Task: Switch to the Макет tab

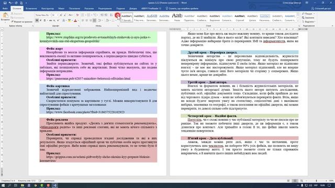Action: pyautogui.click(x=61, y=8)
